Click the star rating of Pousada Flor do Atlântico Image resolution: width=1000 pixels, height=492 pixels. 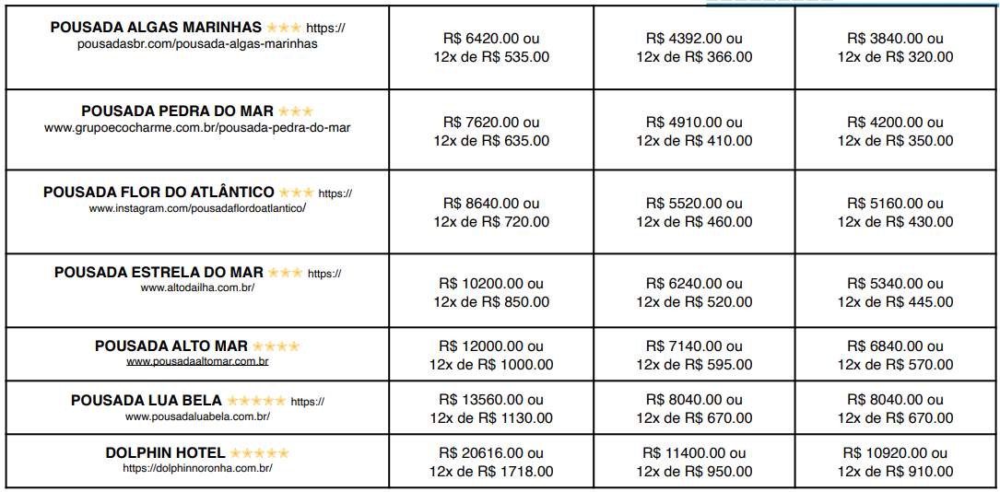(x=296, y=193)
